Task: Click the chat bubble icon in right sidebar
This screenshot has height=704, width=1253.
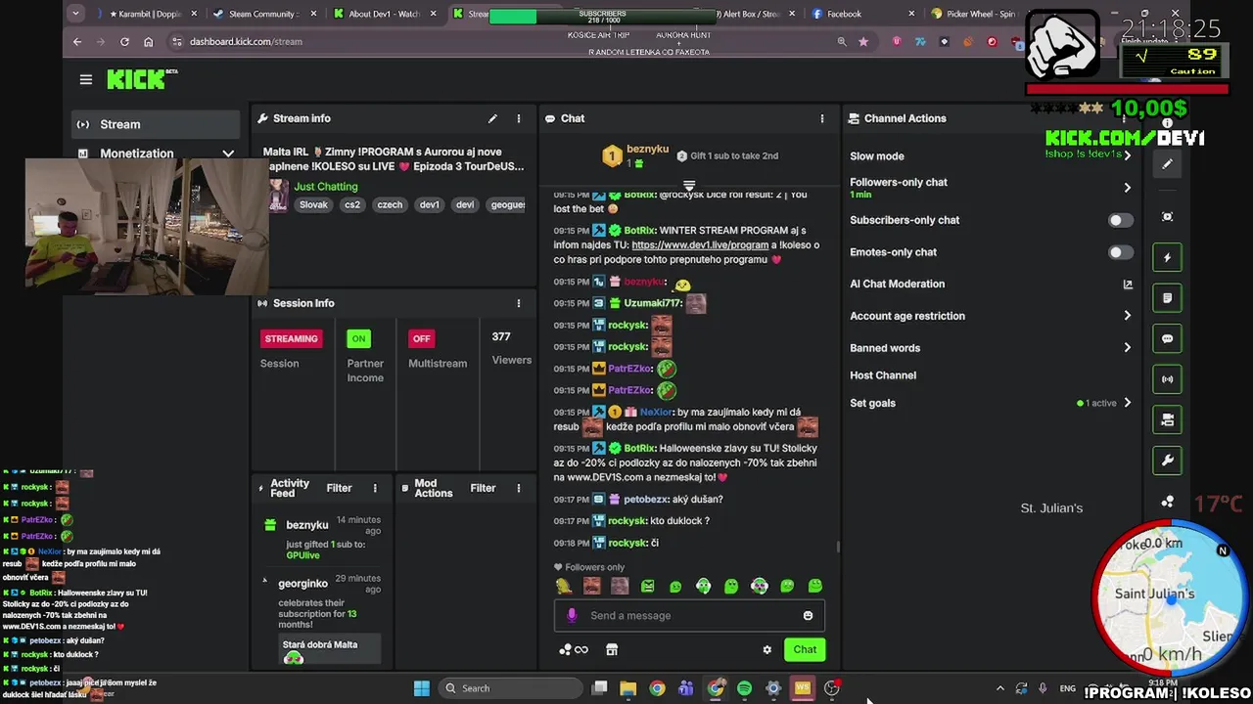Action: 1167,338
